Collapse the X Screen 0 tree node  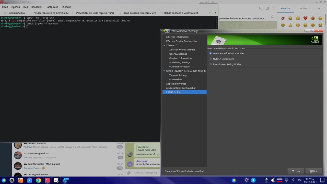(164, 45)
